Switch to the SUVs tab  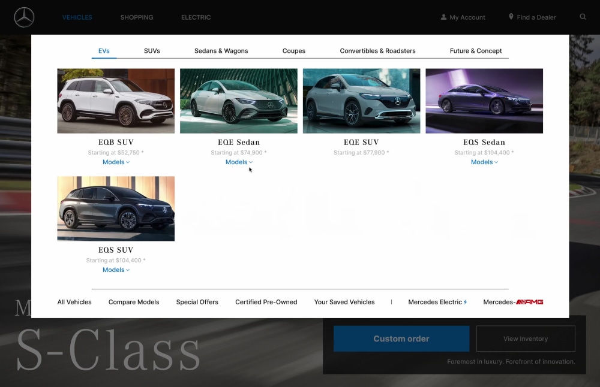[152, 51]
